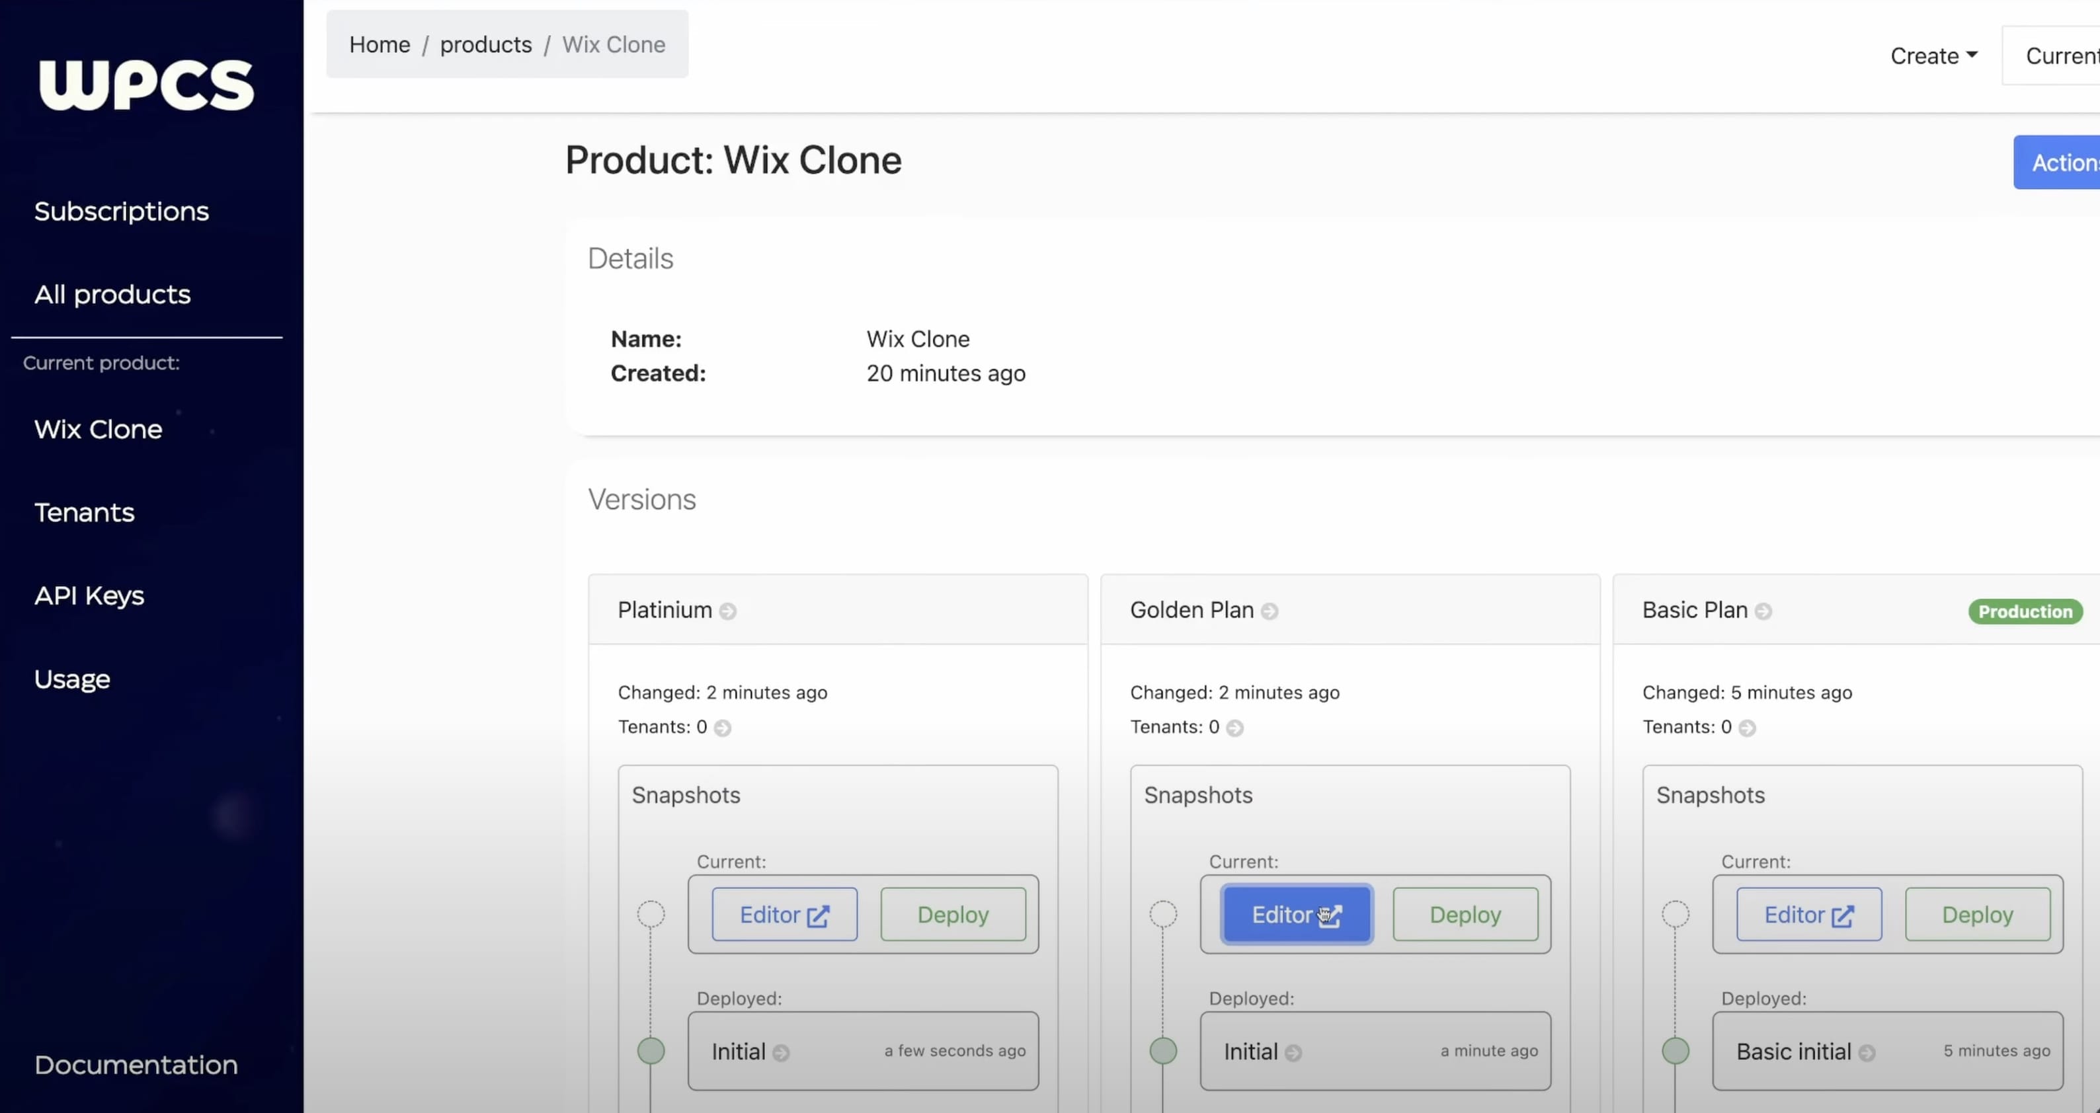Click the Basic Plan Tenants count info icon
This screenshot has width=2100, height=1113.
coord(1746,728)
